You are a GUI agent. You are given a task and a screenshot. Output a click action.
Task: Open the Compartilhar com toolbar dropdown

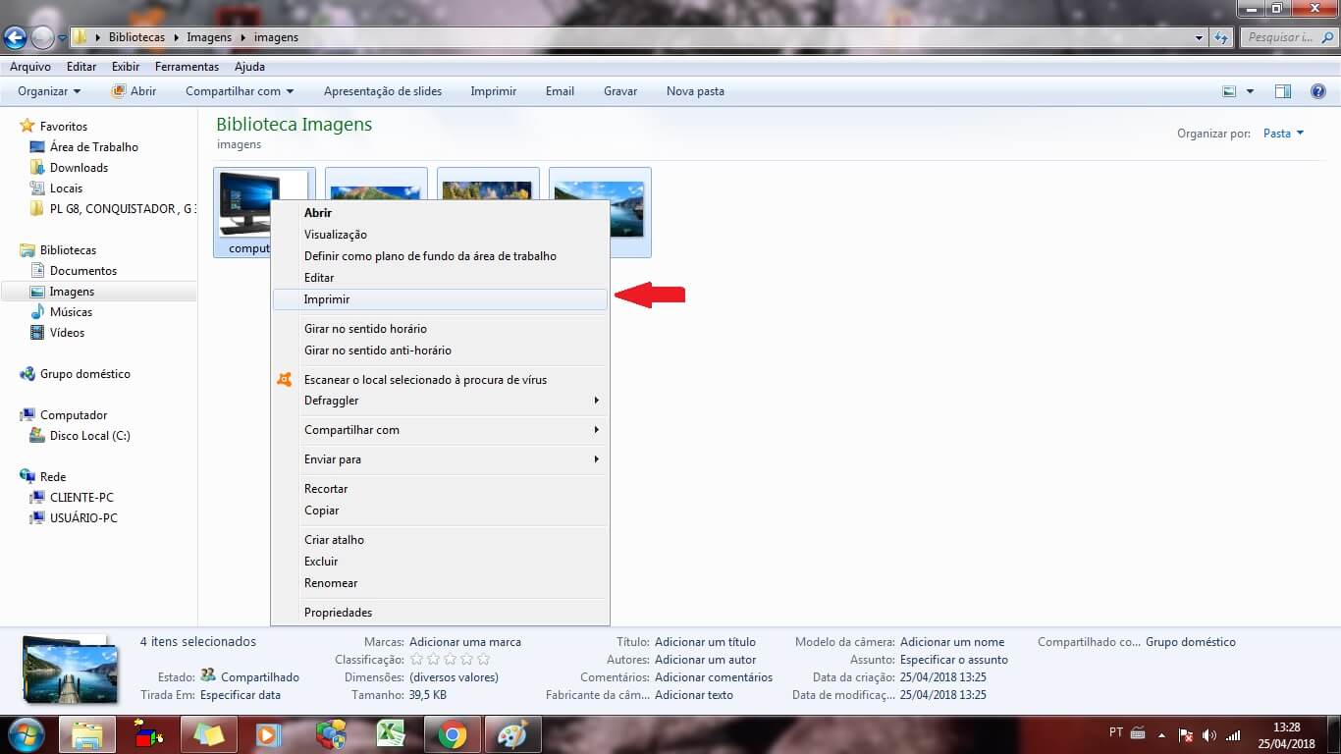(240, 91)
